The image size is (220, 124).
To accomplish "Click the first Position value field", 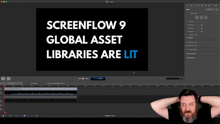I will point(198,22).
